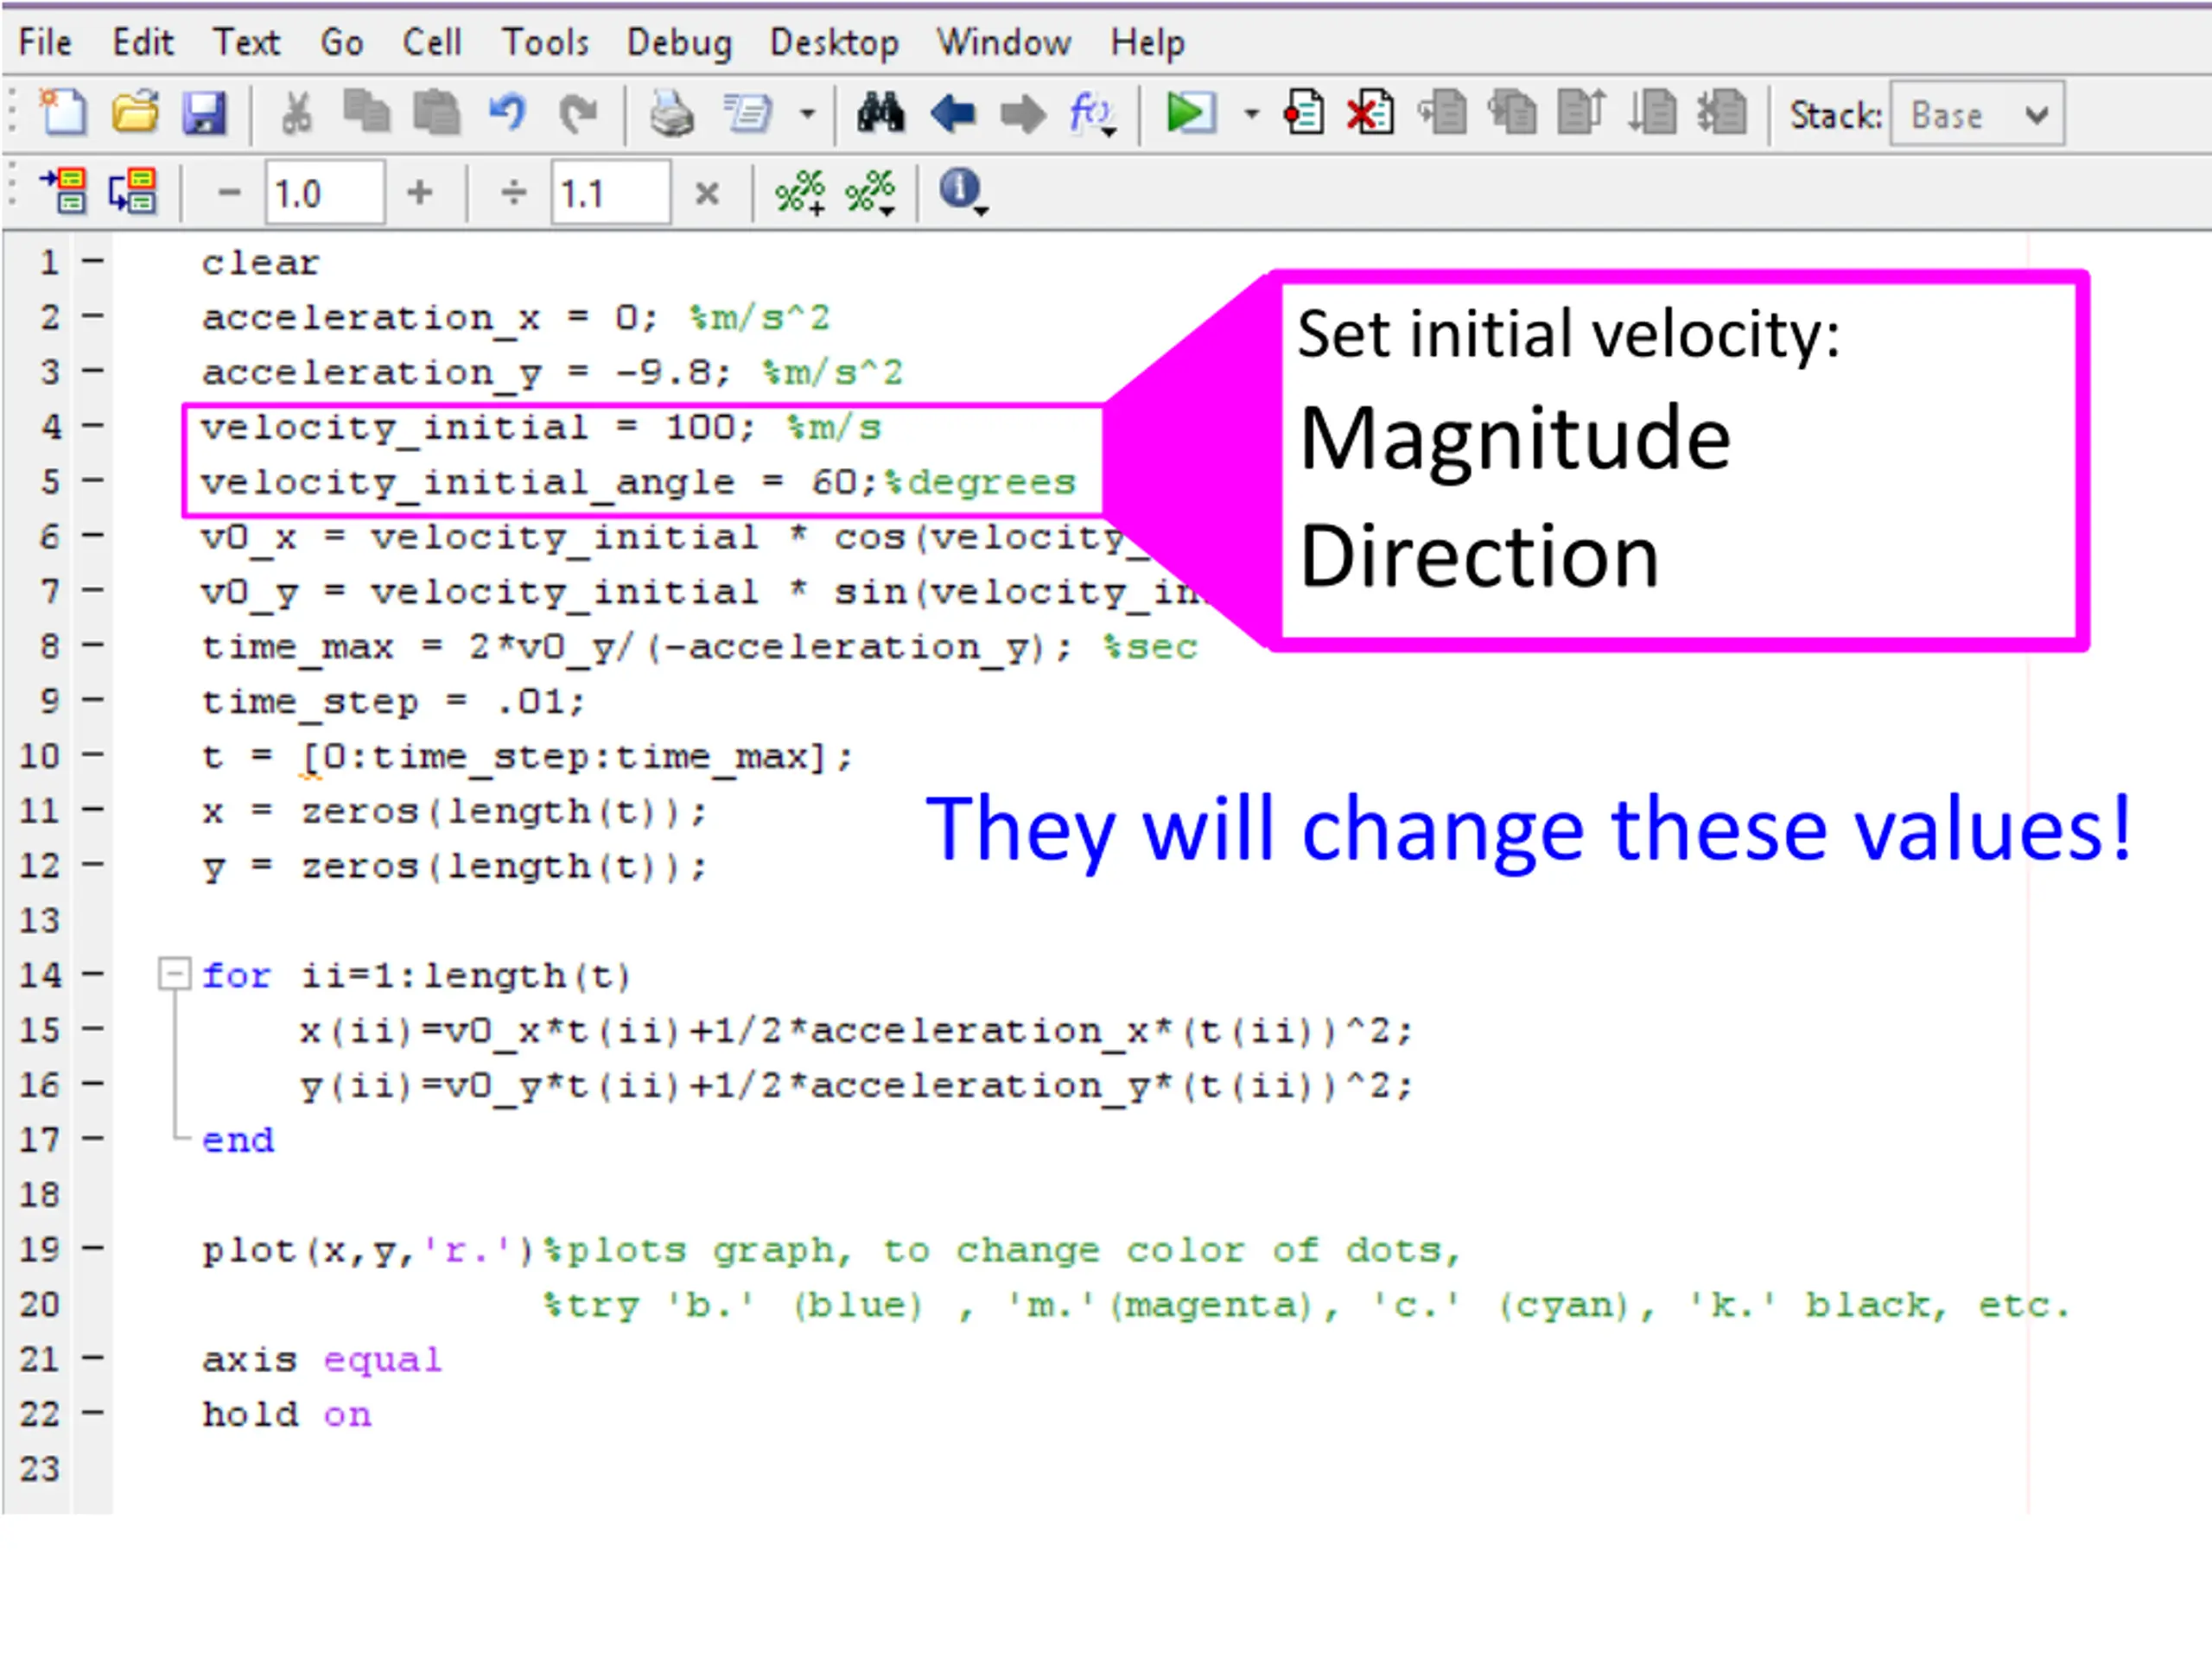The width and height of the screenshot is (2212, 1659).
Task: Open the Stack Base dropdown
Action: coord(1977,114)
